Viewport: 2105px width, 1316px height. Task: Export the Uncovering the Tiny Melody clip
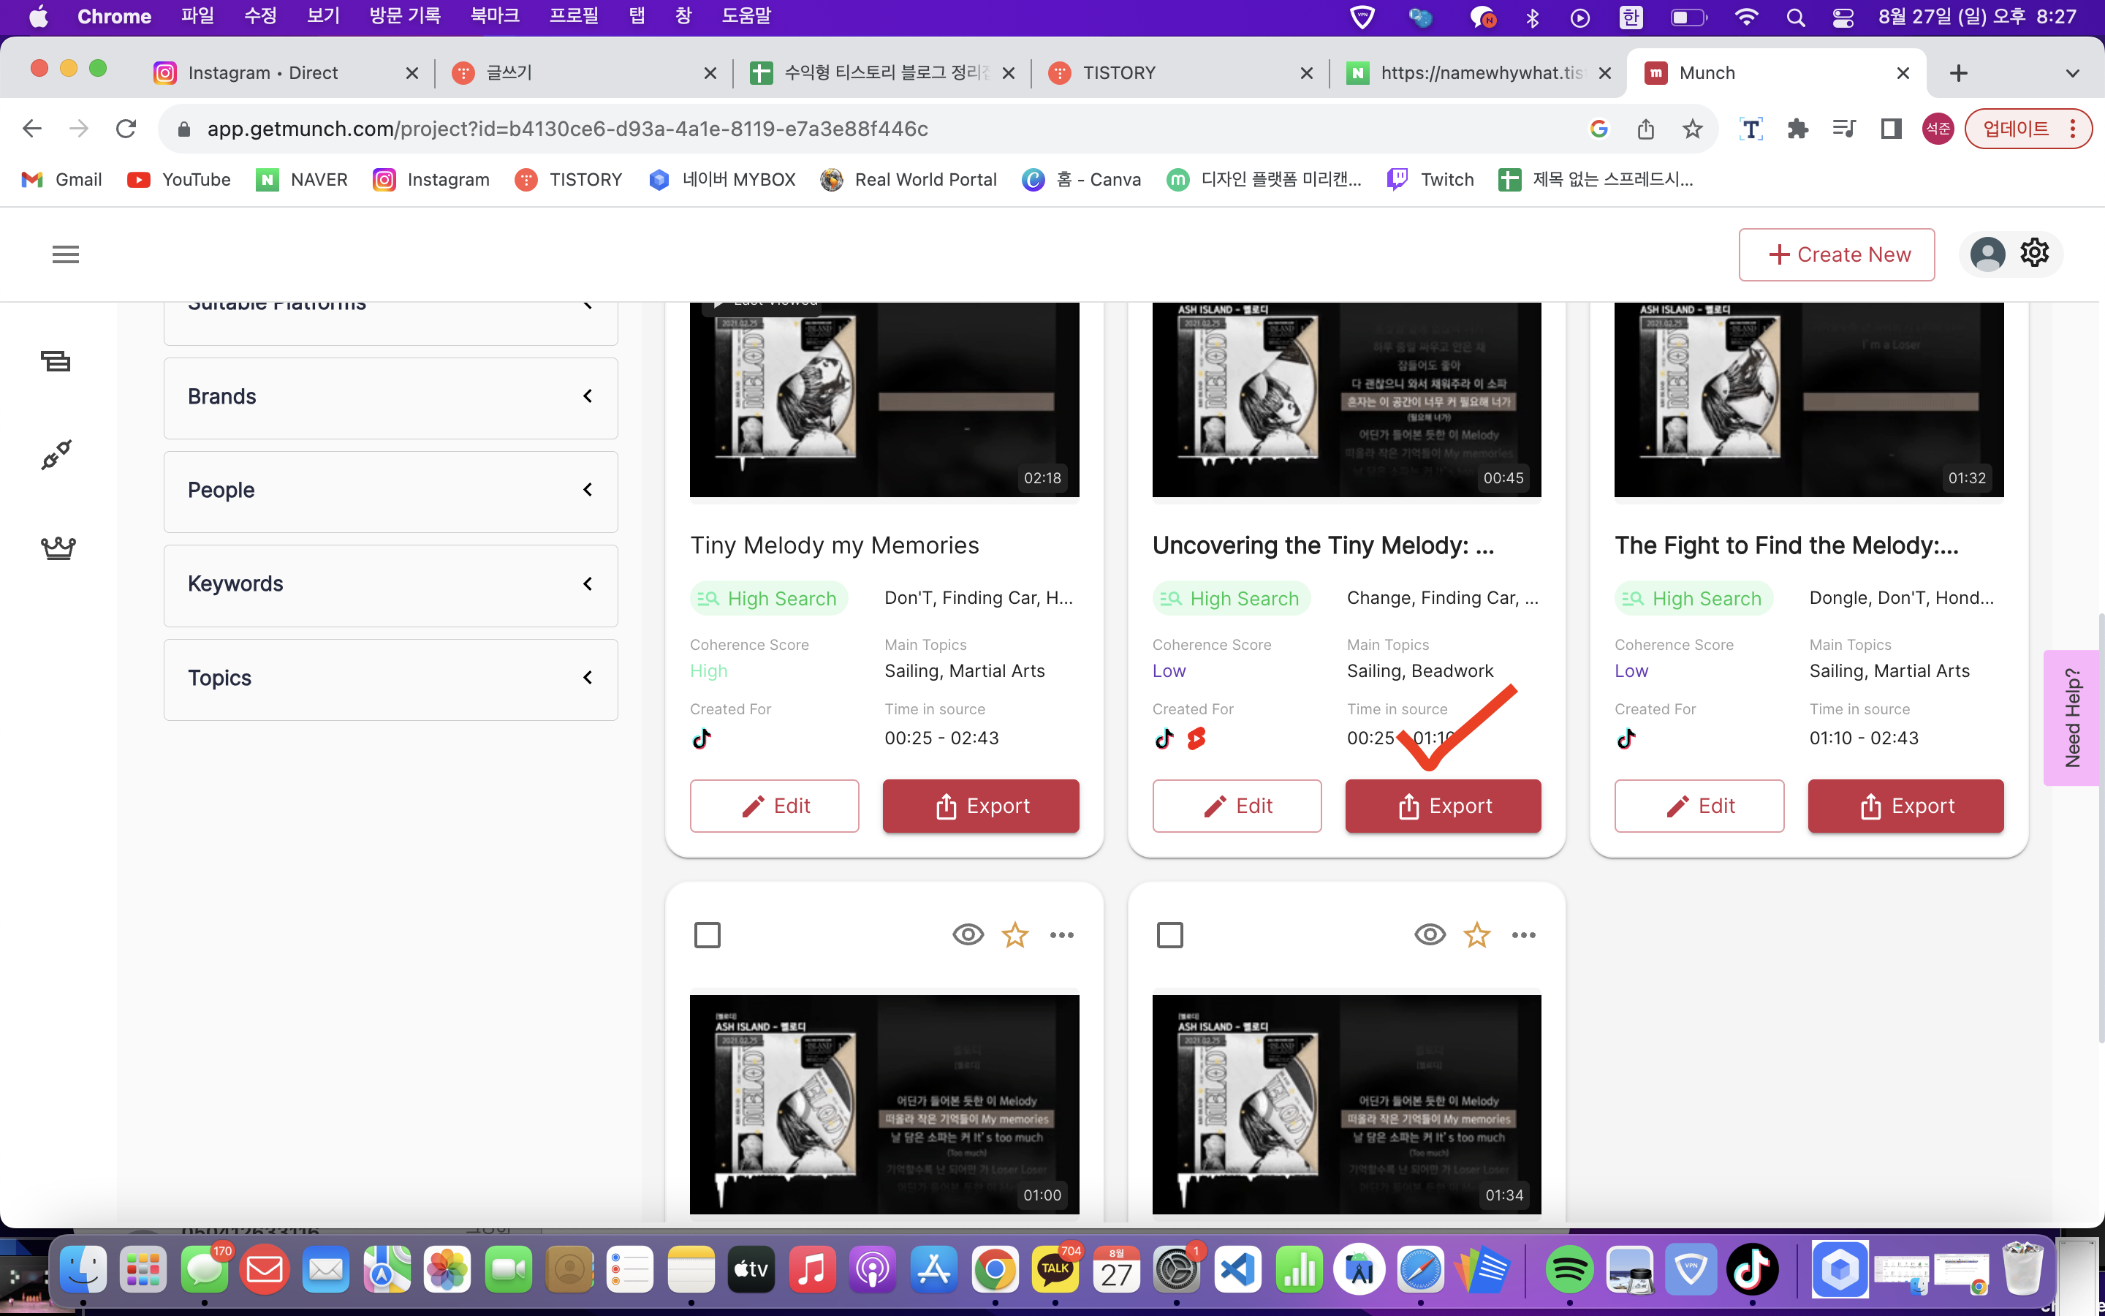[x=1443, y=806]
